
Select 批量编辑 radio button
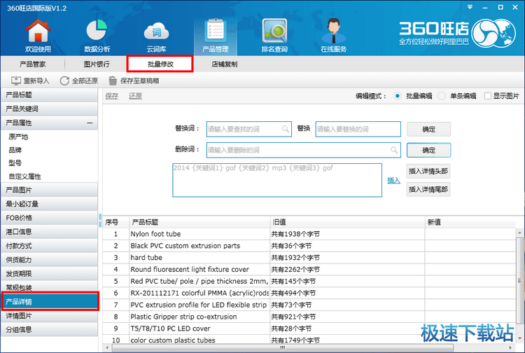tap(397, 96)
